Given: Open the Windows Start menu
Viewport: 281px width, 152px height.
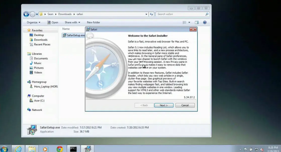Looking at the screenshot, I should 4,149.
